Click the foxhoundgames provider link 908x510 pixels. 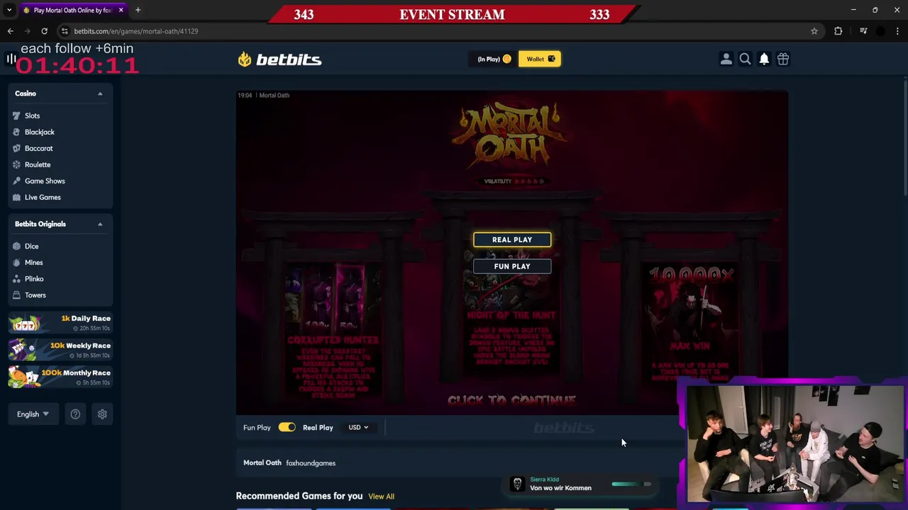(311, 463)
